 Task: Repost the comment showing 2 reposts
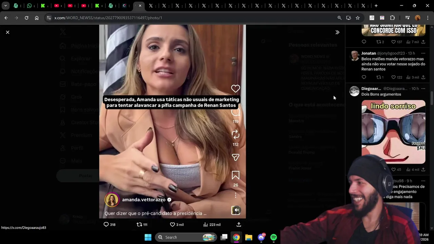(x=380, y=42)
